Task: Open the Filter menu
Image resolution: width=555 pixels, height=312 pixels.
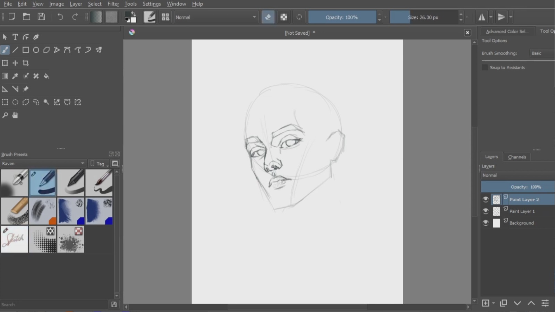Action: tap(113, 4)
